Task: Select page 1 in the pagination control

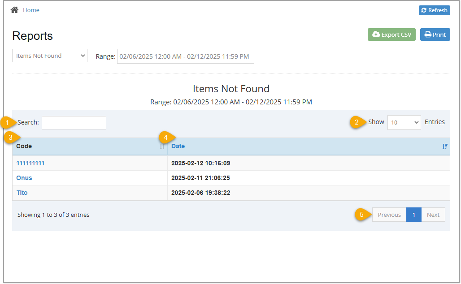Action: click(x=413, y=215)
